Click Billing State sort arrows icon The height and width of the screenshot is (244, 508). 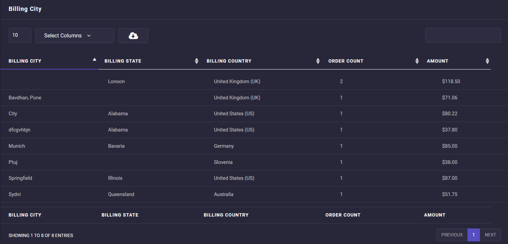[x=197, y=61]
